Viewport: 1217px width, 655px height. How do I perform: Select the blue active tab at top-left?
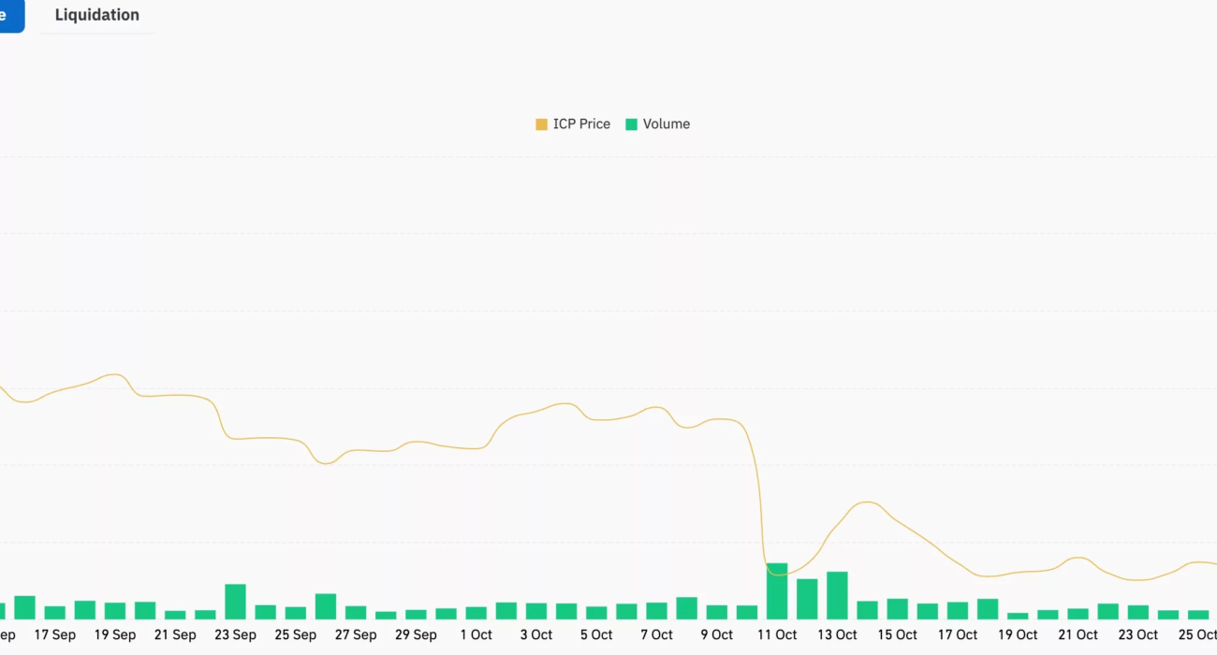[x=9, y=15]
